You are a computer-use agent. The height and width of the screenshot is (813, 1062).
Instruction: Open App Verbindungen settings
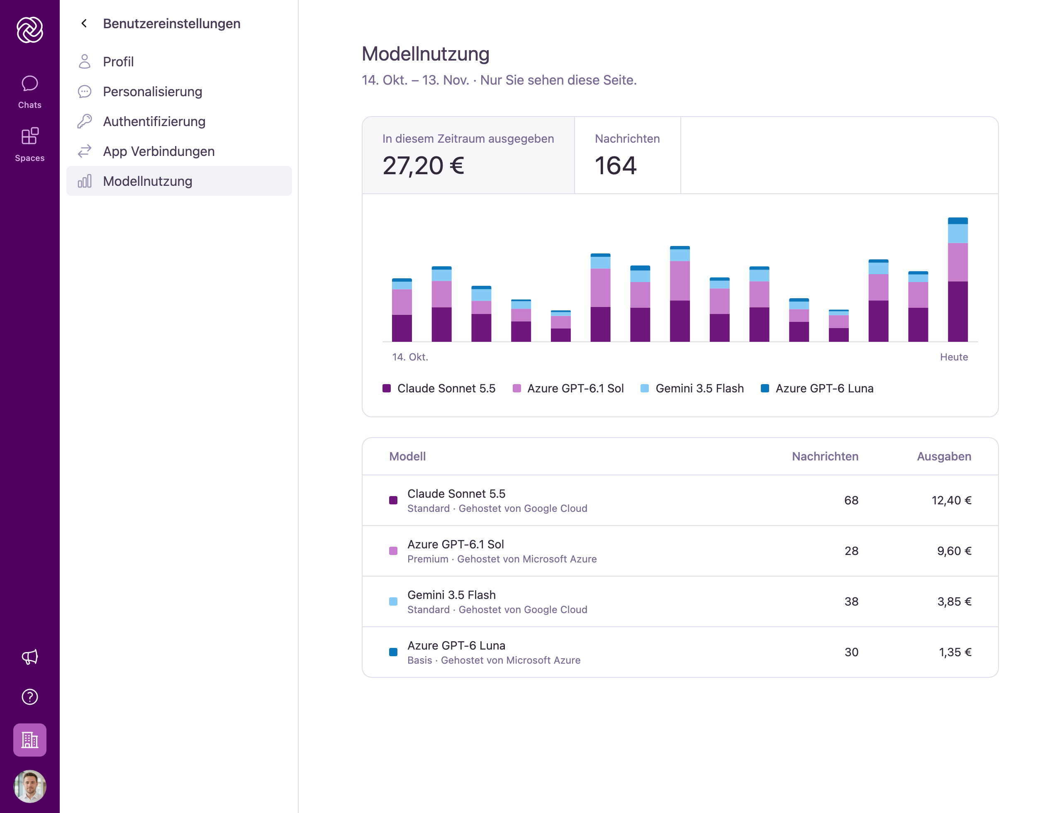(x=179, y=151)
